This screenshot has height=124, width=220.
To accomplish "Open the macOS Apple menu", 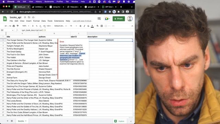I will pos(4,1).
